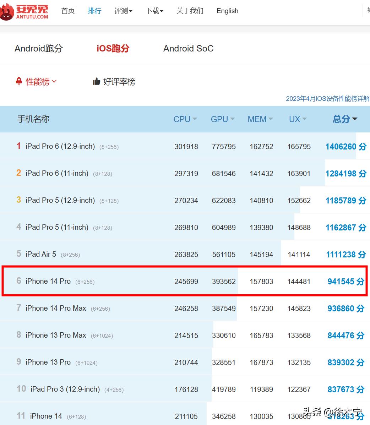This screenshot has width=370, height=425.
Task: Switch to the Android SoC tab
Action: [x=189, y=49]
